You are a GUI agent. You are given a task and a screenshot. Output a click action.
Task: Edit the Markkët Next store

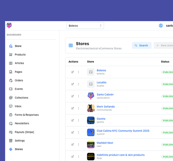[x=72, y=144]
